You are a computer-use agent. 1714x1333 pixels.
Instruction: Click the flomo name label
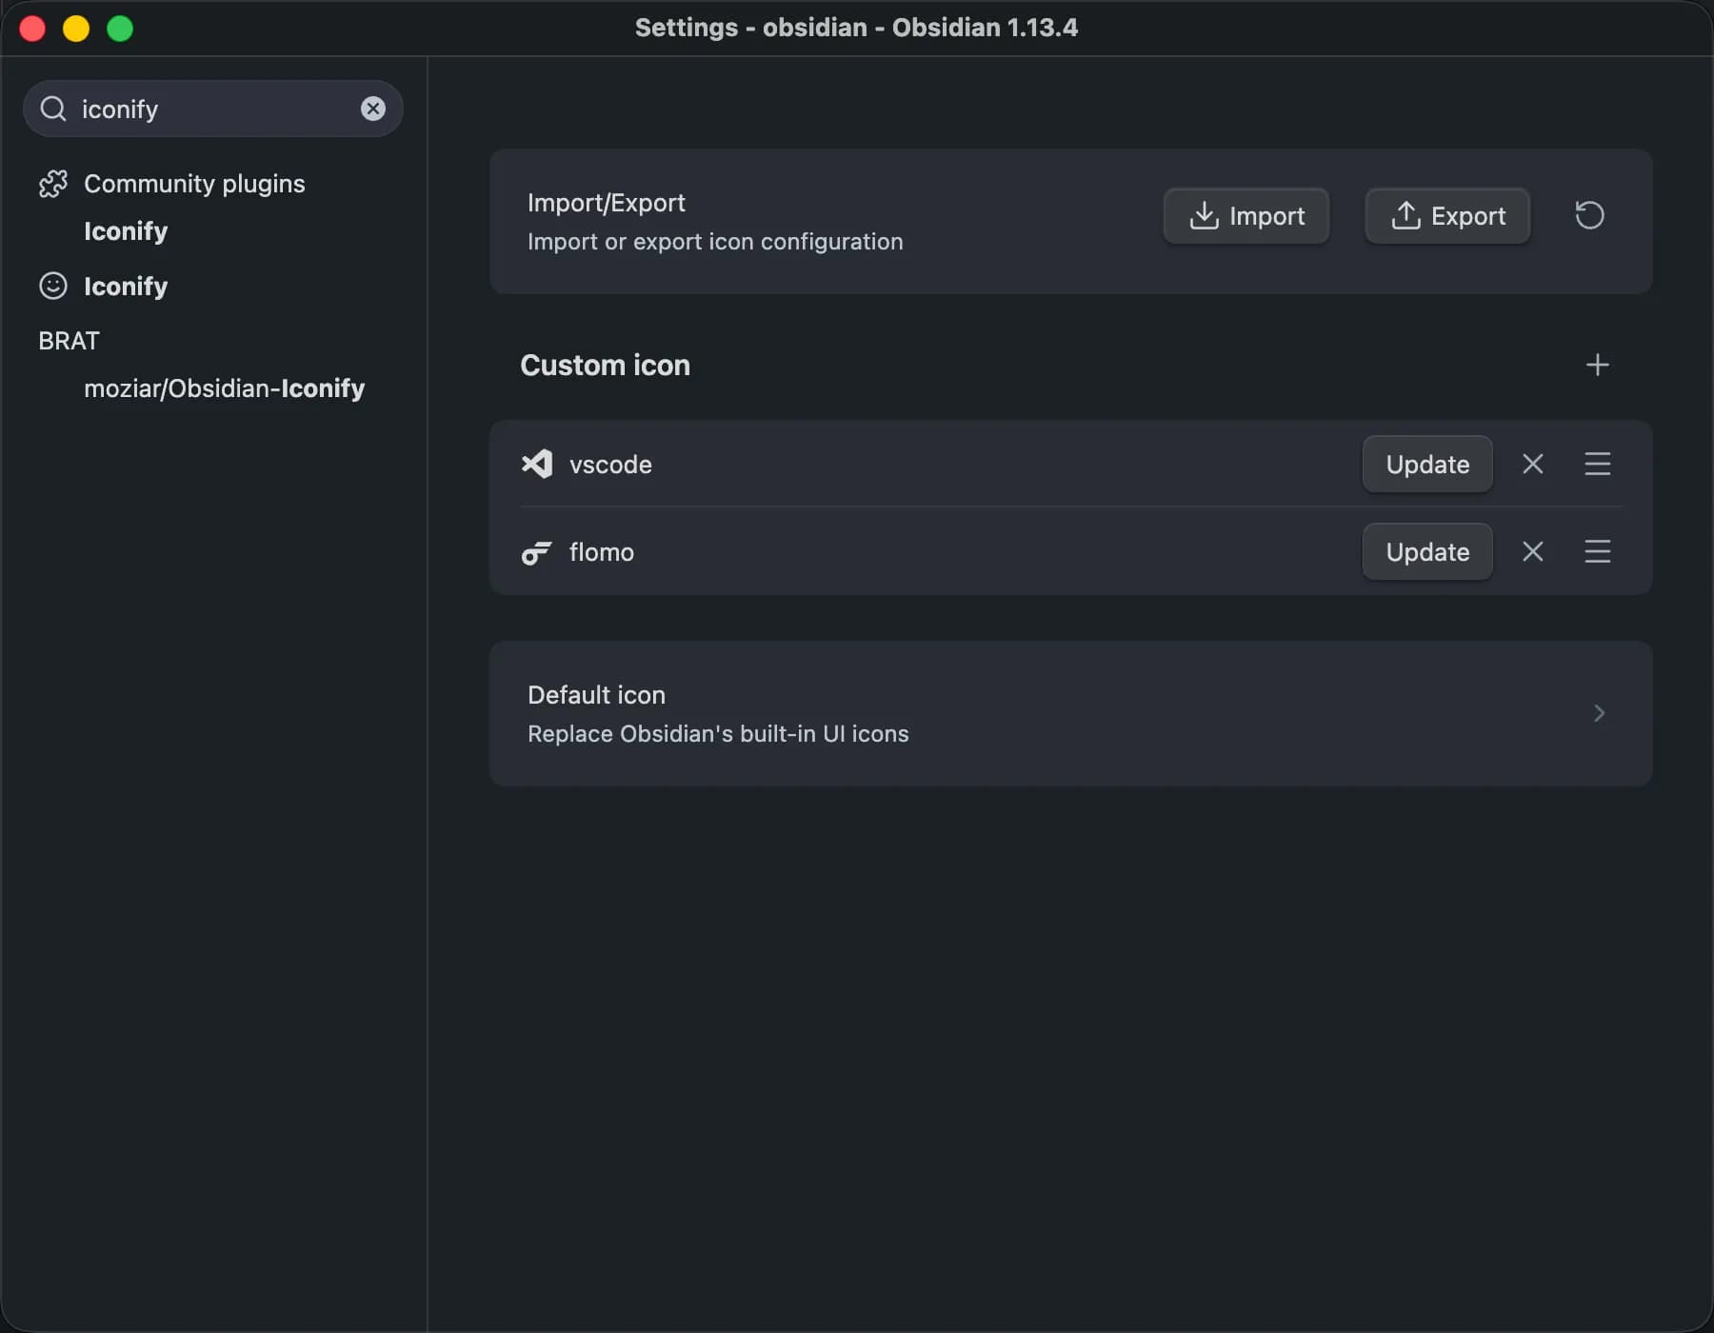click(602, 552)
